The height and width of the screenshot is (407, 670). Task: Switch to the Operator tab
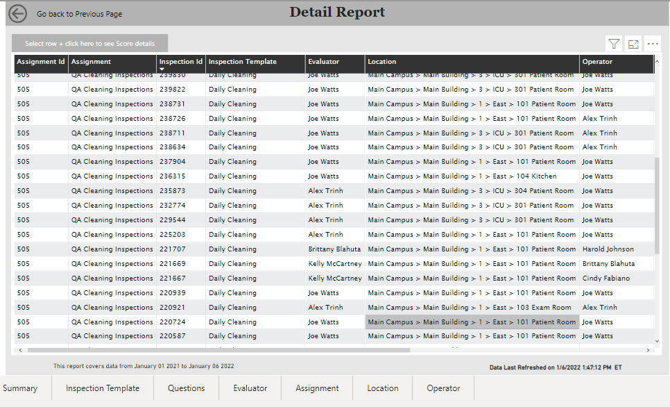coord(443,388)
